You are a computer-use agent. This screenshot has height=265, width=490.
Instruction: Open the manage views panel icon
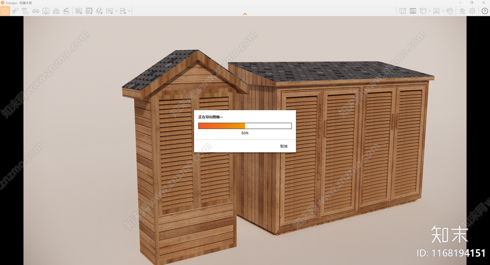(x=413, y=11)
